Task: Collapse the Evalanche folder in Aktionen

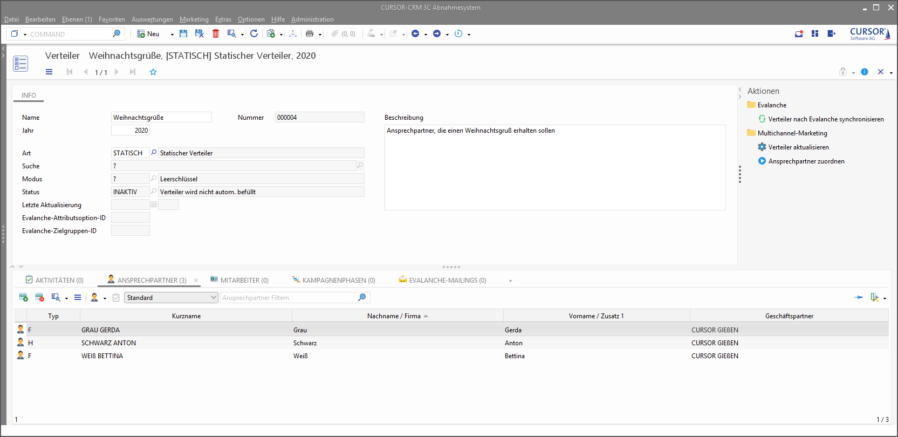Action: coord(751,105)
